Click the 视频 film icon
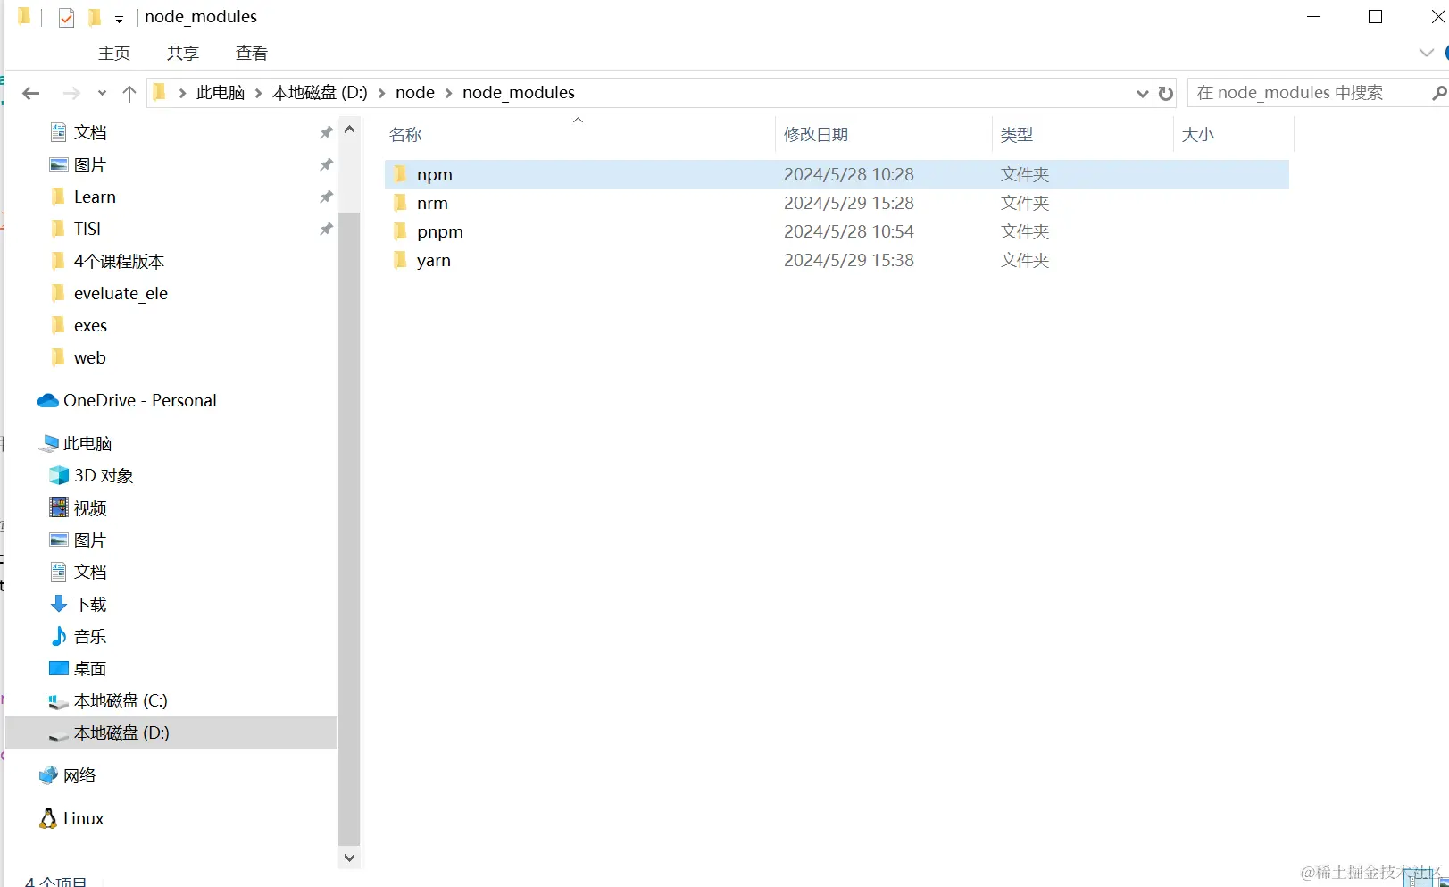 (x=59, y=507)
